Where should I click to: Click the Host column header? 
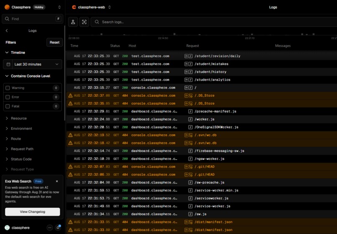click(132, 46)
